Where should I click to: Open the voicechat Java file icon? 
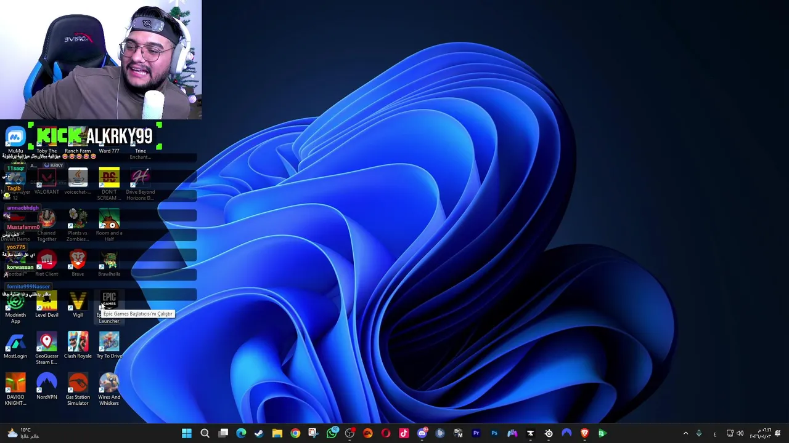tap(78, 182)
